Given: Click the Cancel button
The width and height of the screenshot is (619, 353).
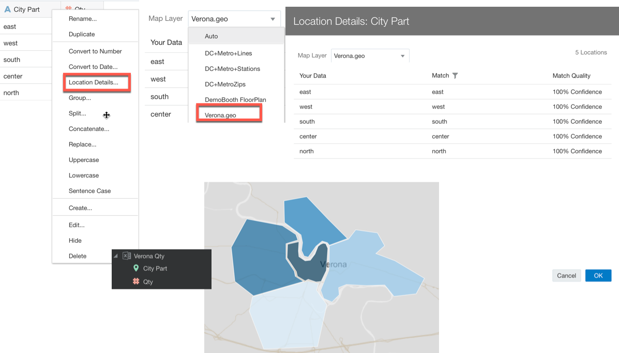Looking at the screenshot, I should click(x=566, y=275).
